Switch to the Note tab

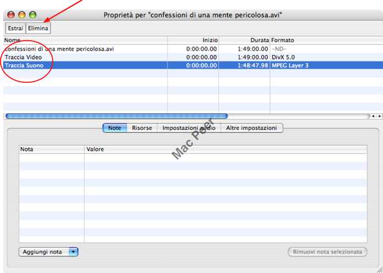115,128
